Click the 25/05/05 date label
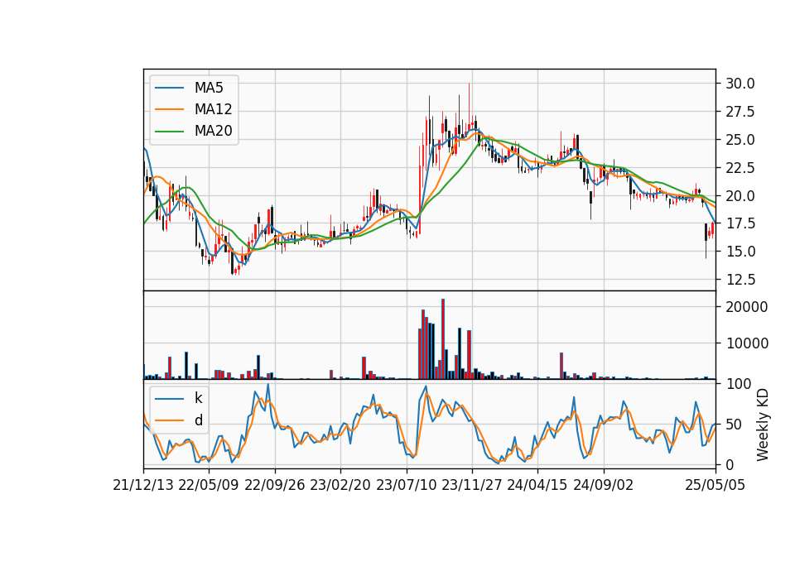 715,486
